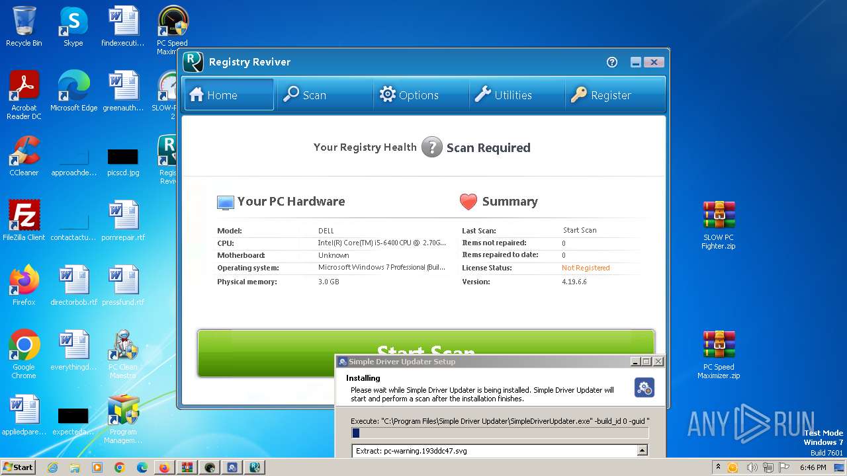This screenshot has height=476, width=847.
Task: Select the findexecuti... Word document
Action: [123, 26]
